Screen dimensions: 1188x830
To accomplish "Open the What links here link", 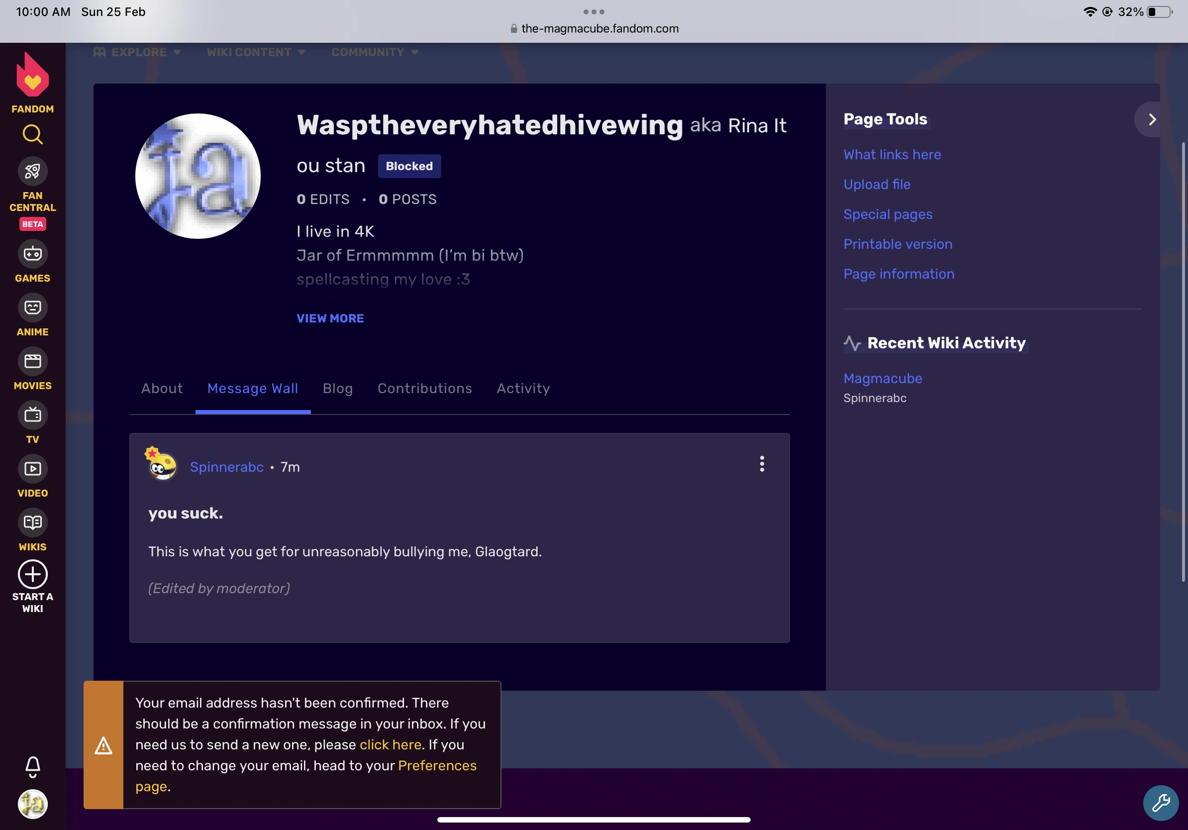I will click(x=892, y=155).
